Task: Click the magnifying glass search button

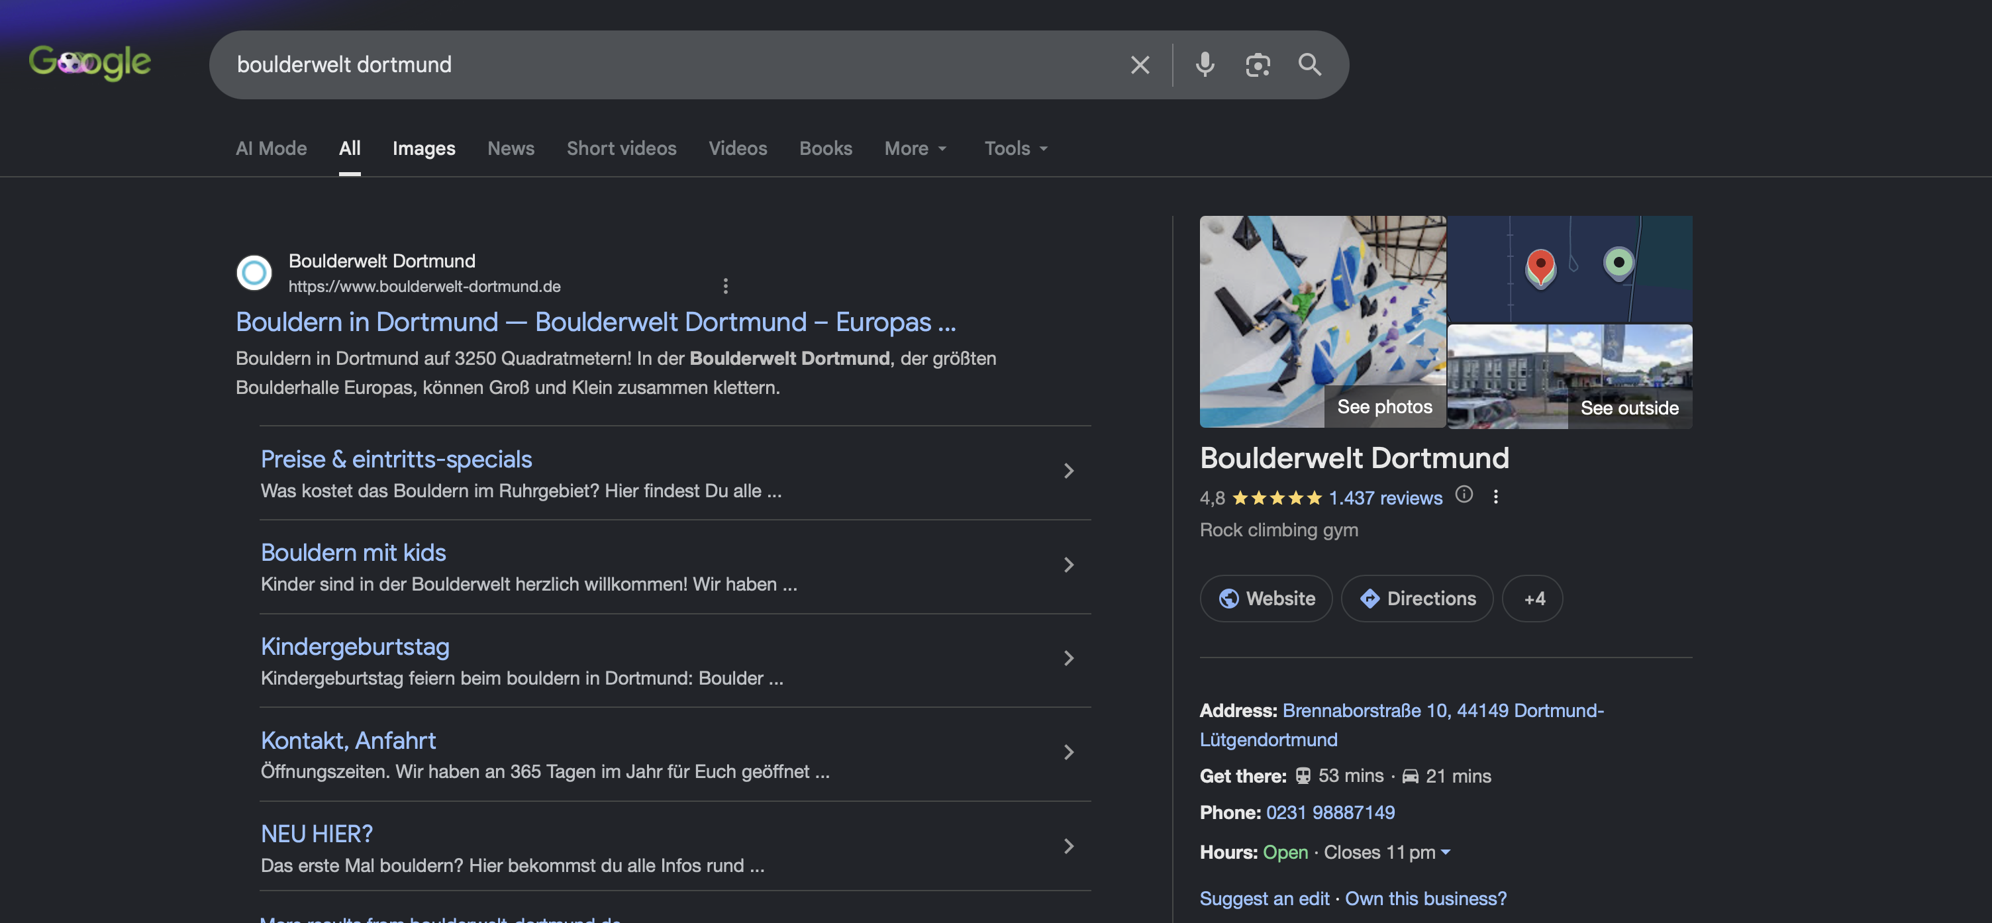Action: [1309, 64]
